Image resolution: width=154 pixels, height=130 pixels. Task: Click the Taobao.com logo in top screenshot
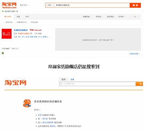coord(9,5)
